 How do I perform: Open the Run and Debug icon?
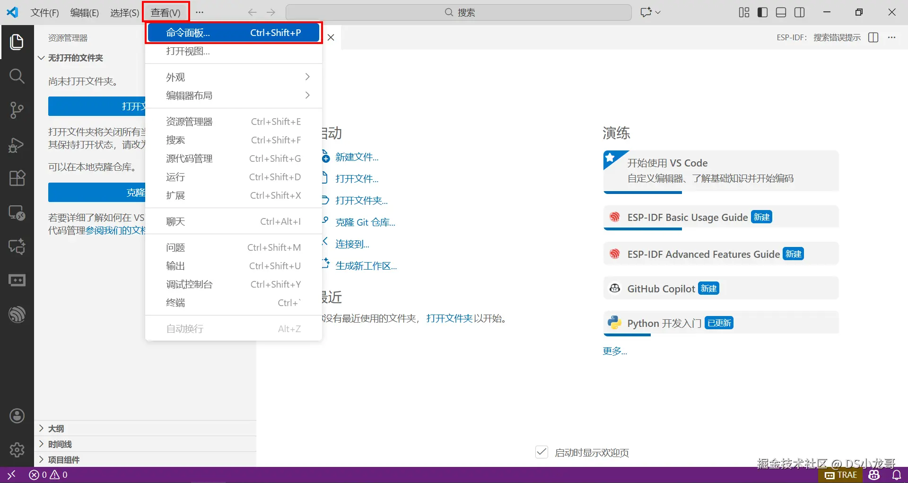17,144
